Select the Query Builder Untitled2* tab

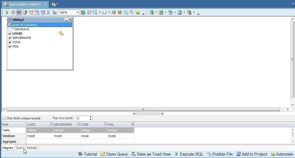pos(25,4)
